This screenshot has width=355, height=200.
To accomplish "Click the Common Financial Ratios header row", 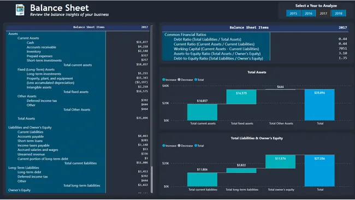I will pos(185,34).
